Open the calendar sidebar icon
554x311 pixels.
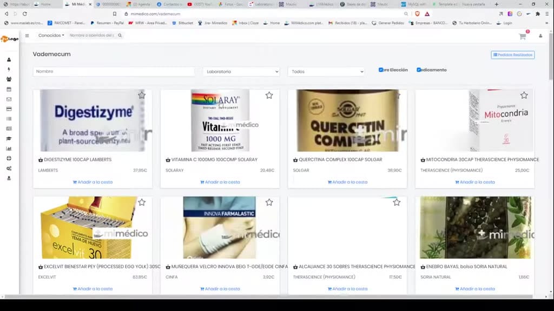9,89
